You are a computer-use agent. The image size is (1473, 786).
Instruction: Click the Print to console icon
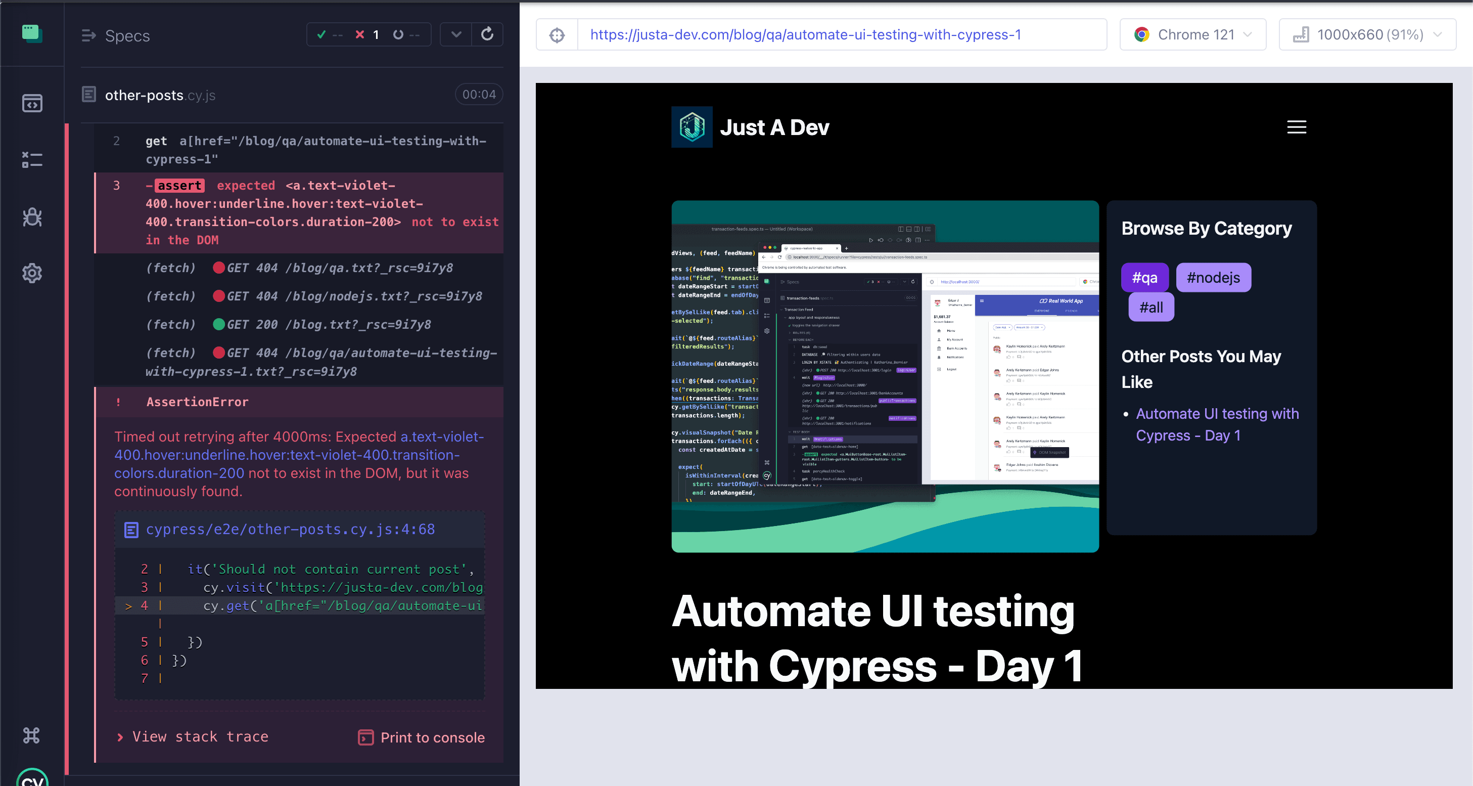click(366, 737)
